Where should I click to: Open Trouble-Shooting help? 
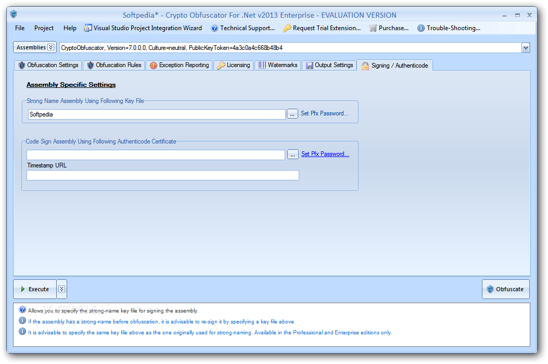tap(449, 28)
